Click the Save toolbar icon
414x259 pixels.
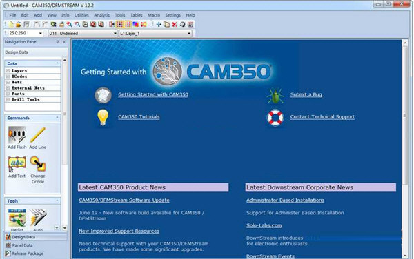[x=26, y=25]
